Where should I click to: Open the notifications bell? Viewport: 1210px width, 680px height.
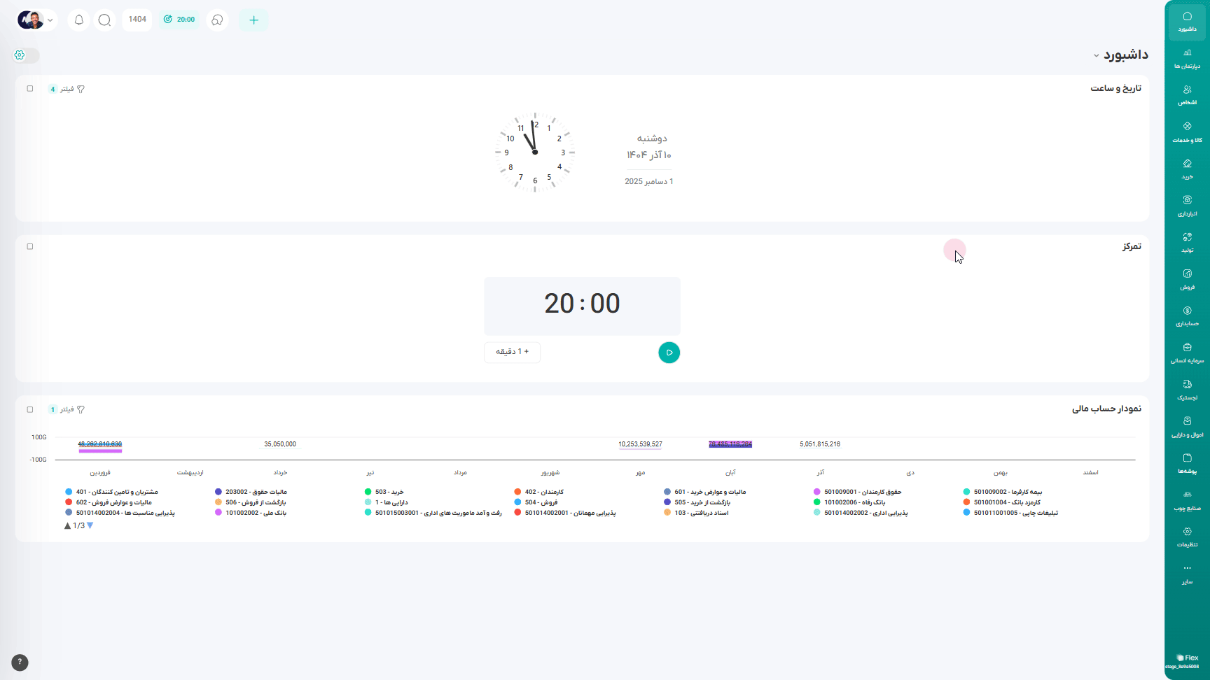pos(79,20)
